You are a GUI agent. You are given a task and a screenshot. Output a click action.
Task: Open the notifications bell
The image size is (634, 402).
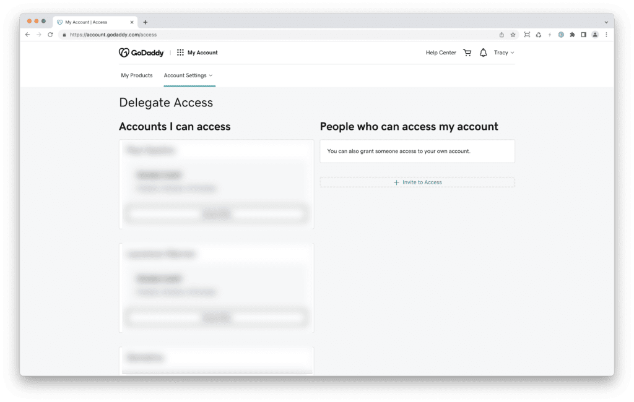point(483,53)
